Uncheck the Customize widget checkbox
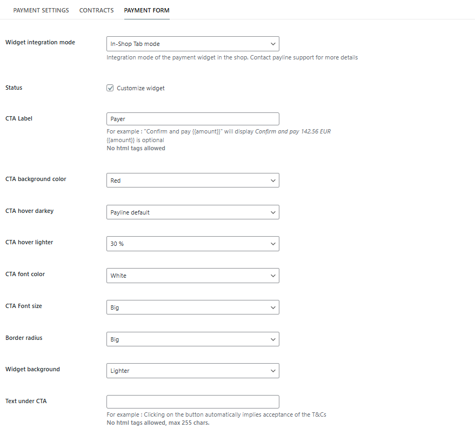 110,88
